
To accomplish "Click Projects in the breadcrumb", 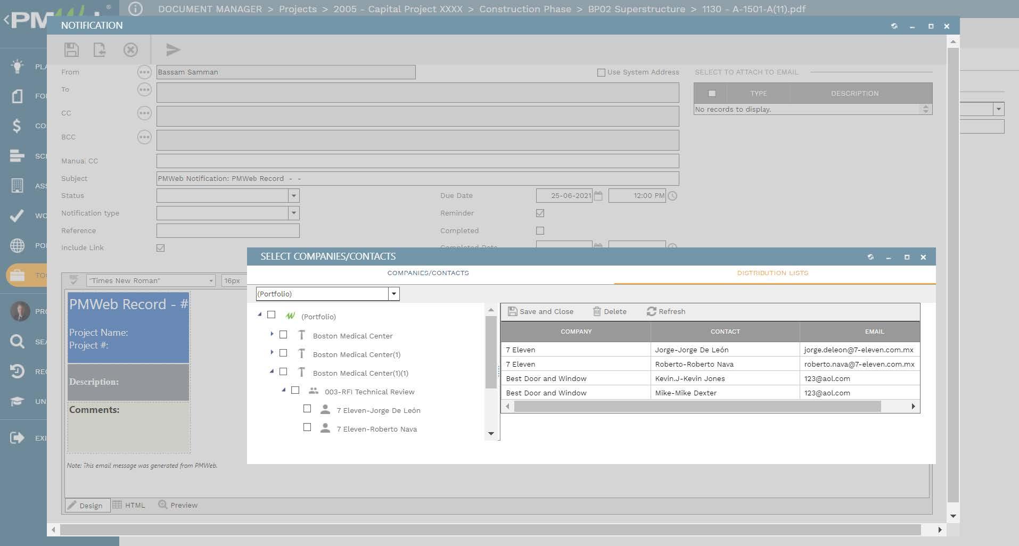I will 298,9.
